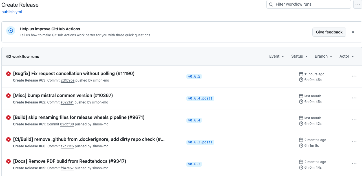Dismiss the GitHub Actions feedback banner
Image resolution: width=364 pixels, height=176 pixels.
[x=353, y=32]
